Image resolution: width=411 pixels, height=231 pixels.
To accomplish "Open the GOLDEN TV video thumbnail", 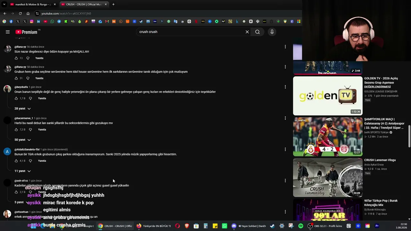I will [328, 96].
